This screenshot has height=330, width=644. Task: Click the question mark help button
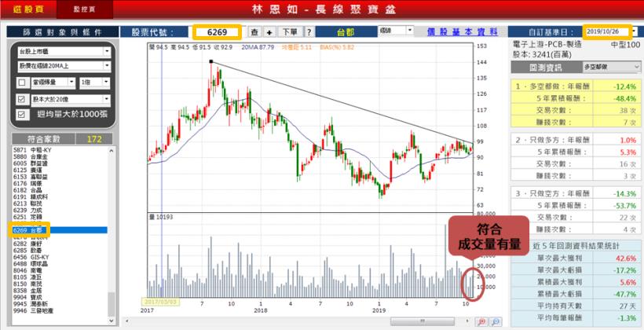point(309,32)
